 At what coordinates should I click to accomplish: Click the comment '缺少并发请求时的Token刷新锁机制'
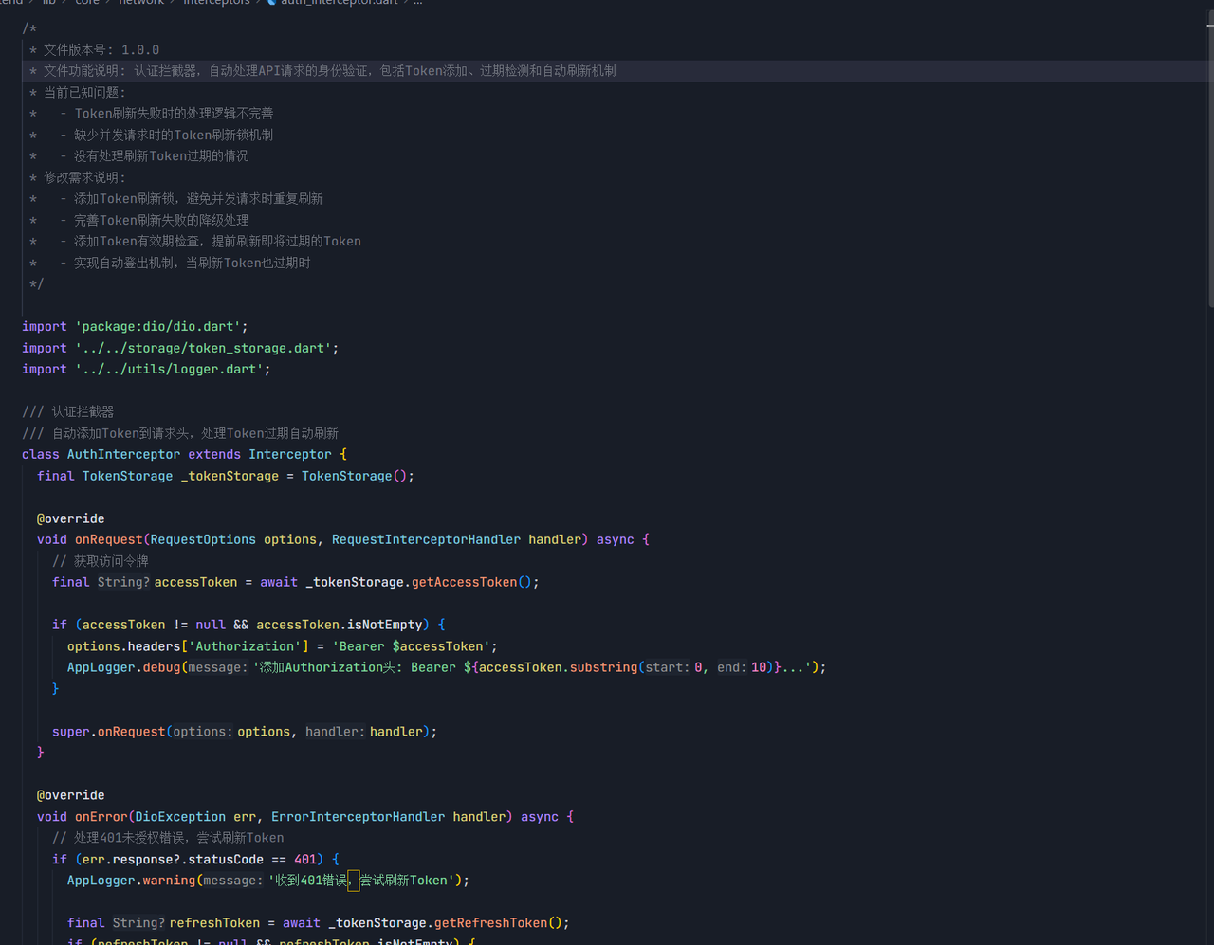click(174, 135)
